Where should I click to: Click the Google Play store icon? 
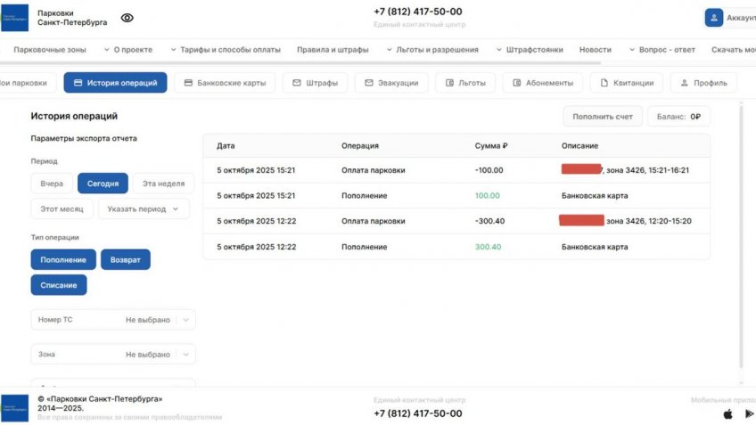(749, 414)
